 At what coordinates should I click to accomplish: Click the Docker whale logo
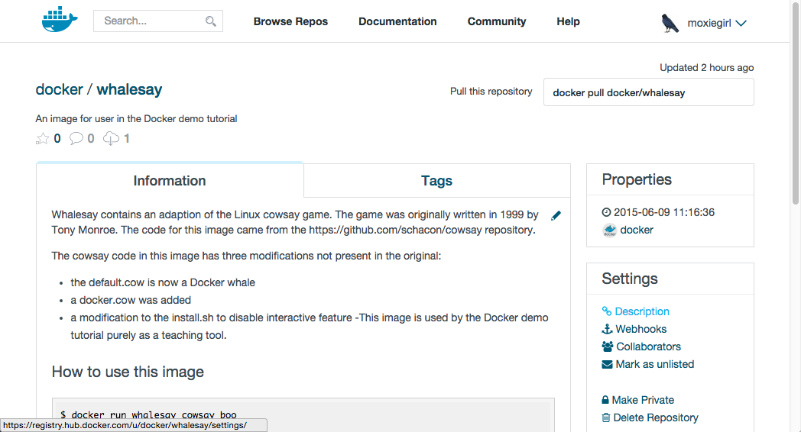pos(60,21)
